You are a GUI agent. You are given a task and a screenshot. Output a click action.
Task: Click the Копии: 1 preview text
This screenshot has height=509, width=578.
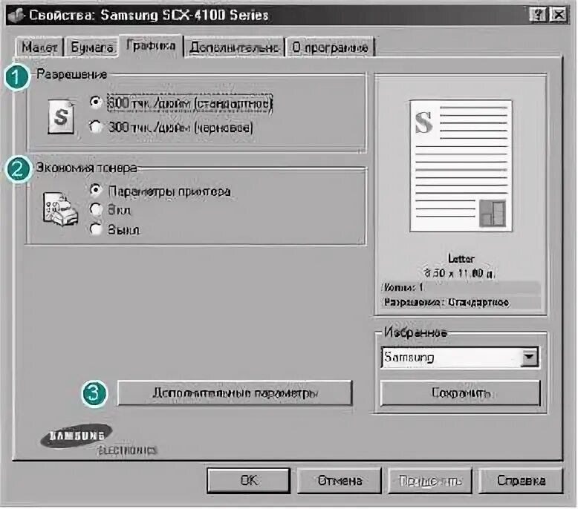pos(403,286)
